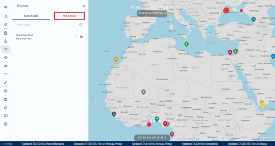Select the pencil draw tool icon
This screenshot has height=146, width=275.
[6, 83]
